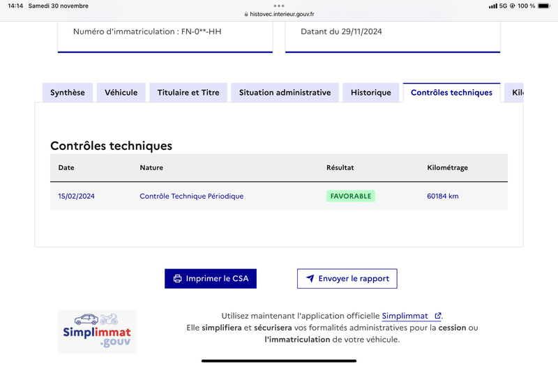Viewport: 558px width, 366px height.
Task: Tap the histovec.interieur.gouv.fr address bar
Action: point(279,14)
